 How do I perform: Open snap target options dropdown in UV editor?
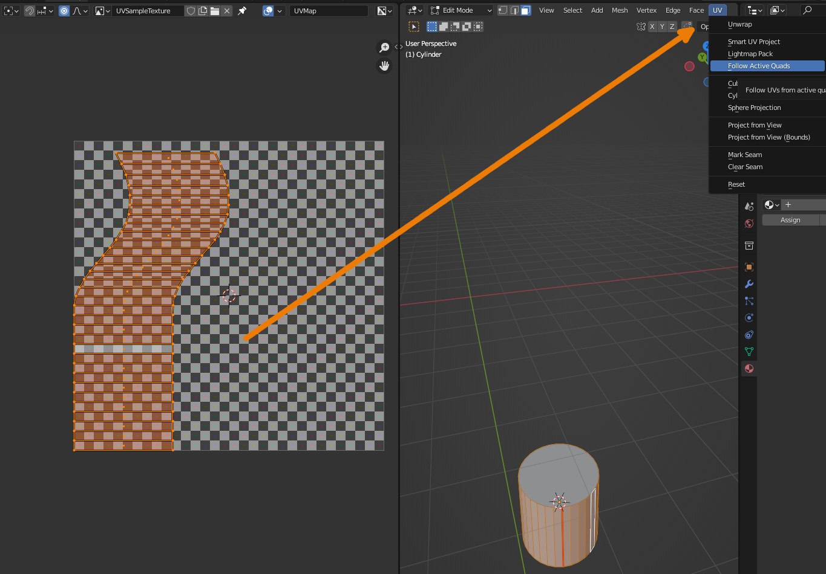click(x=45, y=11)
